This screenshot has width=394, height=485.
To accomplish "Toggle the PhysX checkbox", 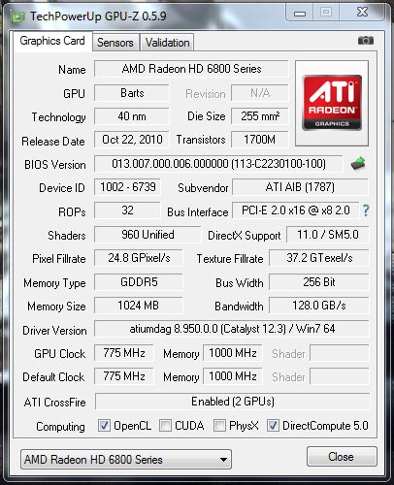I will tap(219, 426).
